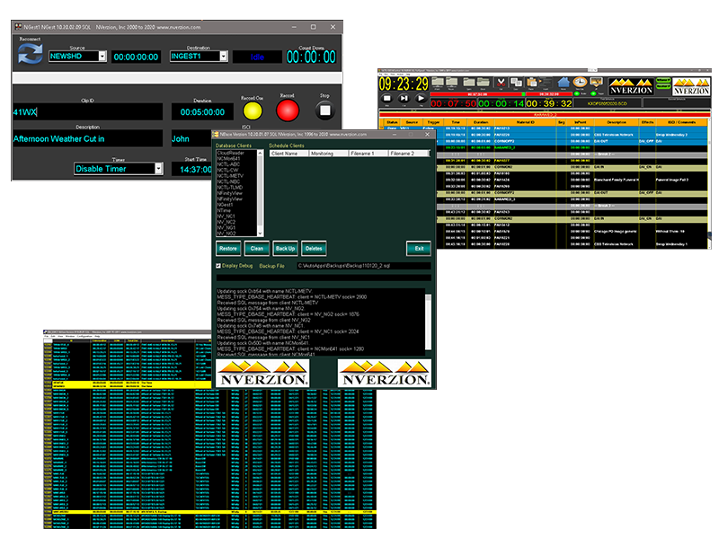Click the Cut scissors icon in NControl
Screen dimensions: 719x538
click(501, 83)
